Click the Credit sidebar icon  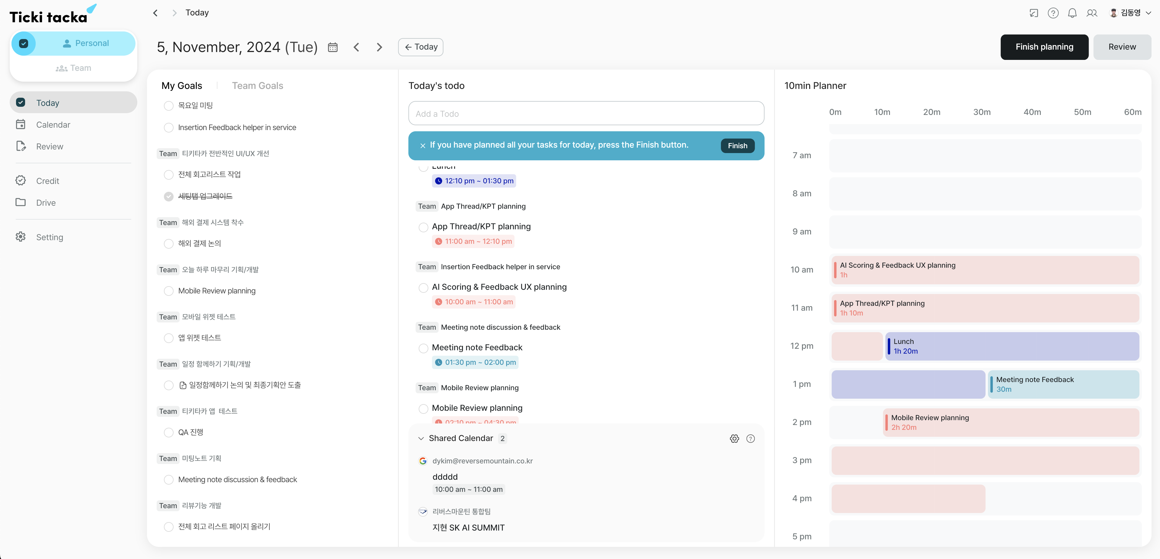21,181
